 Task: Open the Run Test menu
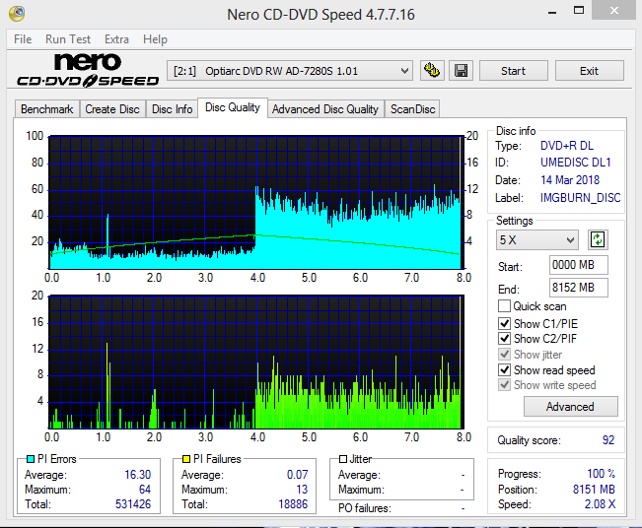[68, 39]
